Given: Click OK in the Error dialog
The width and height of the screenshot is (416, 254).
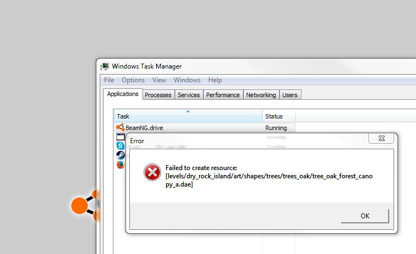Looking at the screenshot, I should coord(365,216).
